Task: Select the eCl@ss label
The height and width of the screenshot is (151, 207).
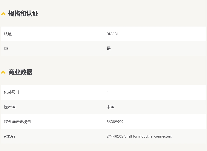Action: tap(10, 136)
